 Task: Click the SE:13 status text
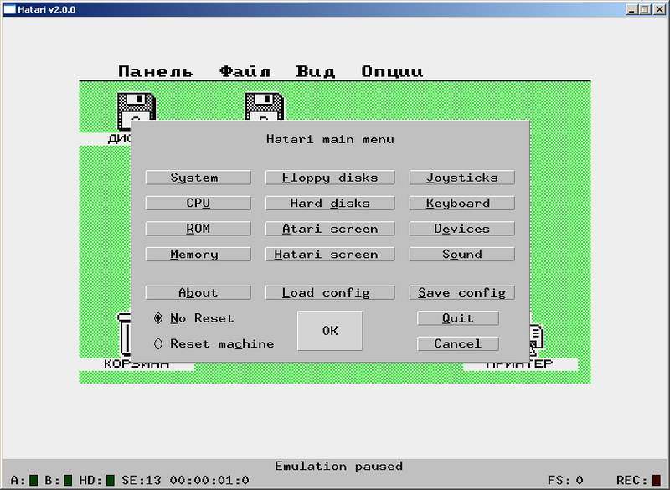point(142,481)
